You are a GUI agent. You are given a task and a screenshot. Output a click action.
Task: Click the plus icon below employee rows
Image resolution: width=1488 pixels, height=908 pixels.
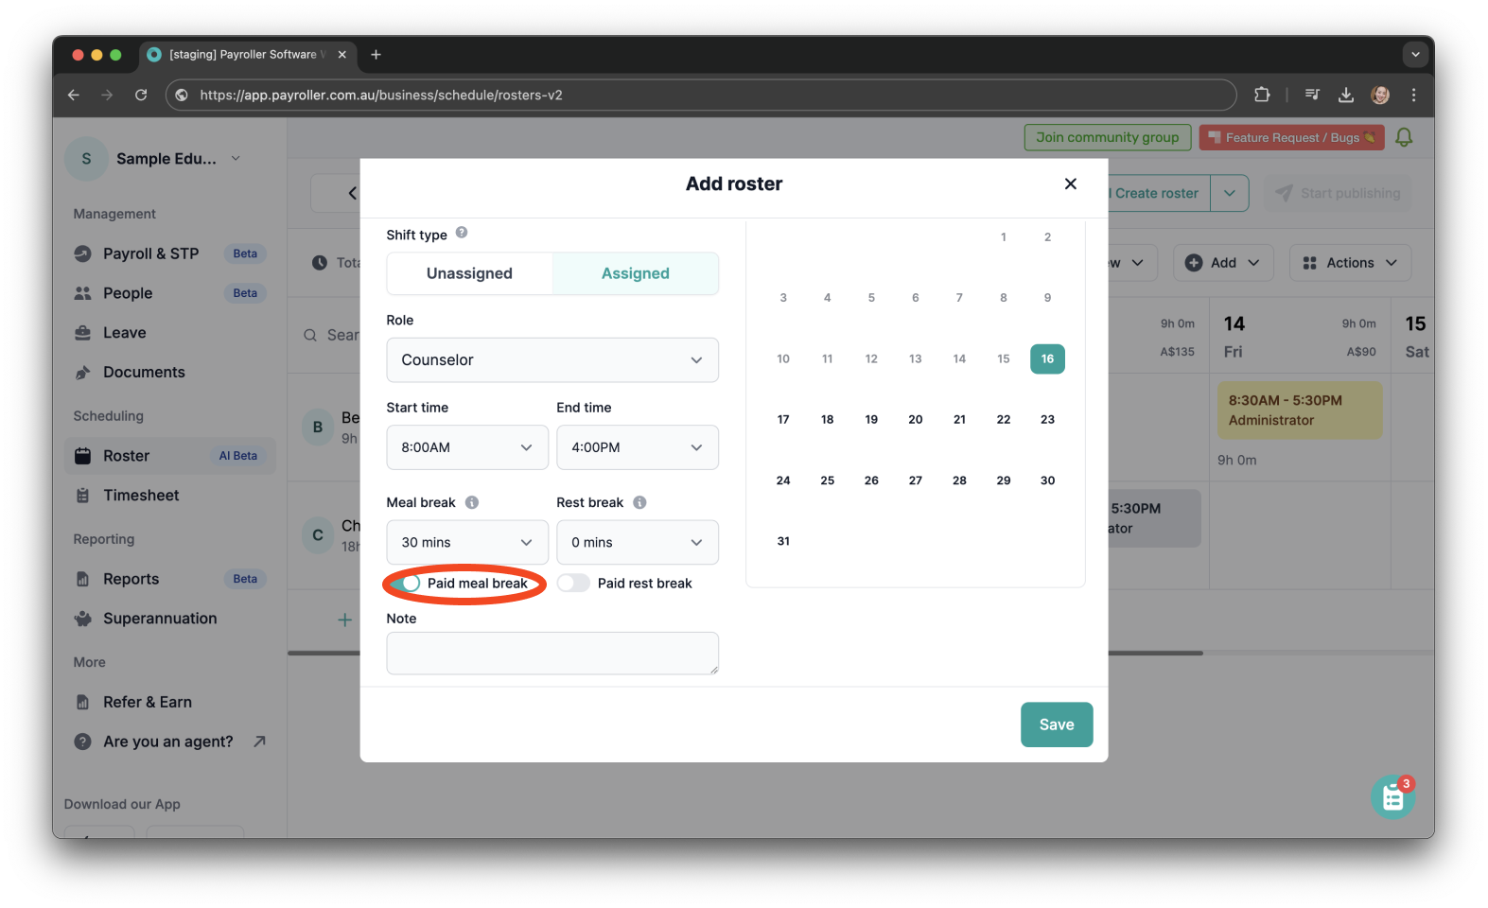coord(345,620)
